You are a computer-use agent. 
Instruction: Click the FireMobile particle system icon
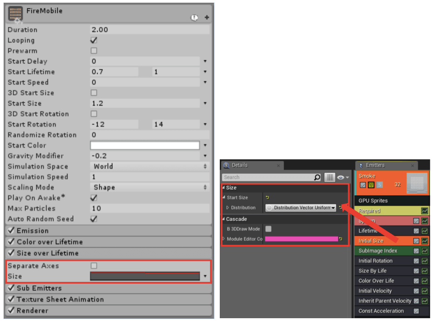[x=16, y=14]
